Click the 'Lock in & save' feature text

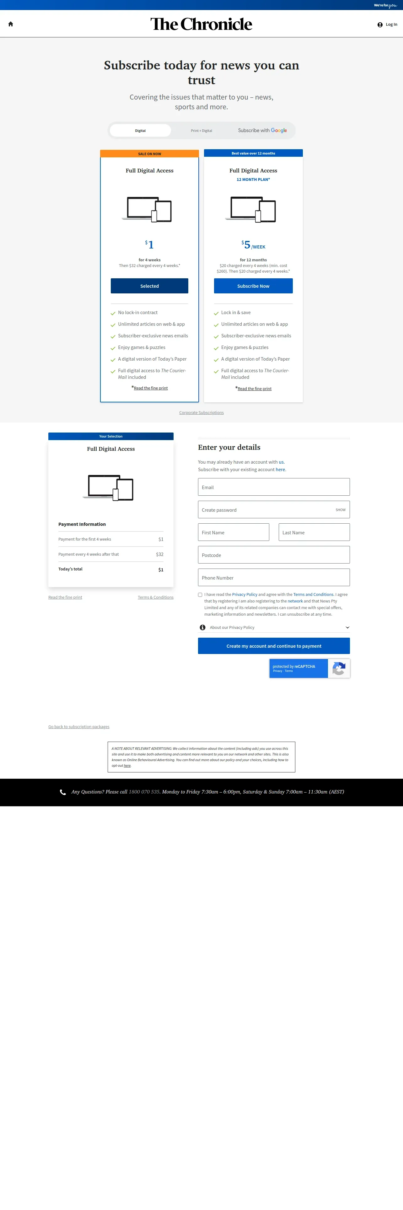(236, 313)
